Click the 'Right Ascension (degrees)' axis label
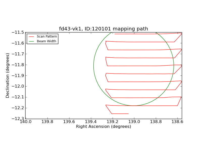The width and height of the screenshot is (202, 151). tap(104, 127)
